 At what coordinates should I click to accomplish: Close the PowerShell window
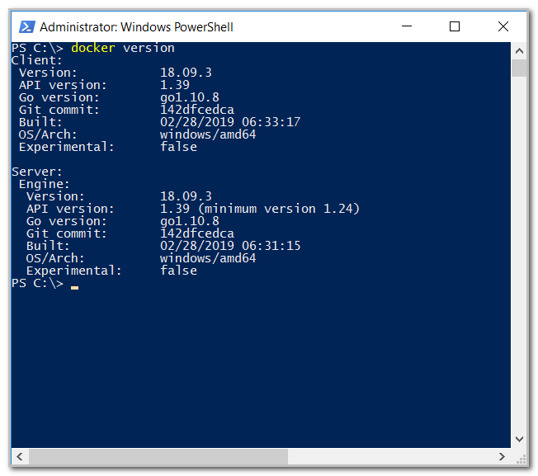pos(503,26)
